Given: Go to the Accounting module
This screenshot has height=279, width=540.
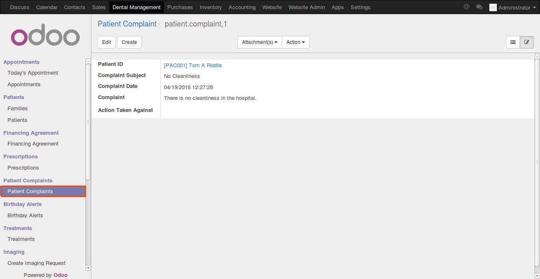Looking at the screenshot, I should click(x=242, y=7).
